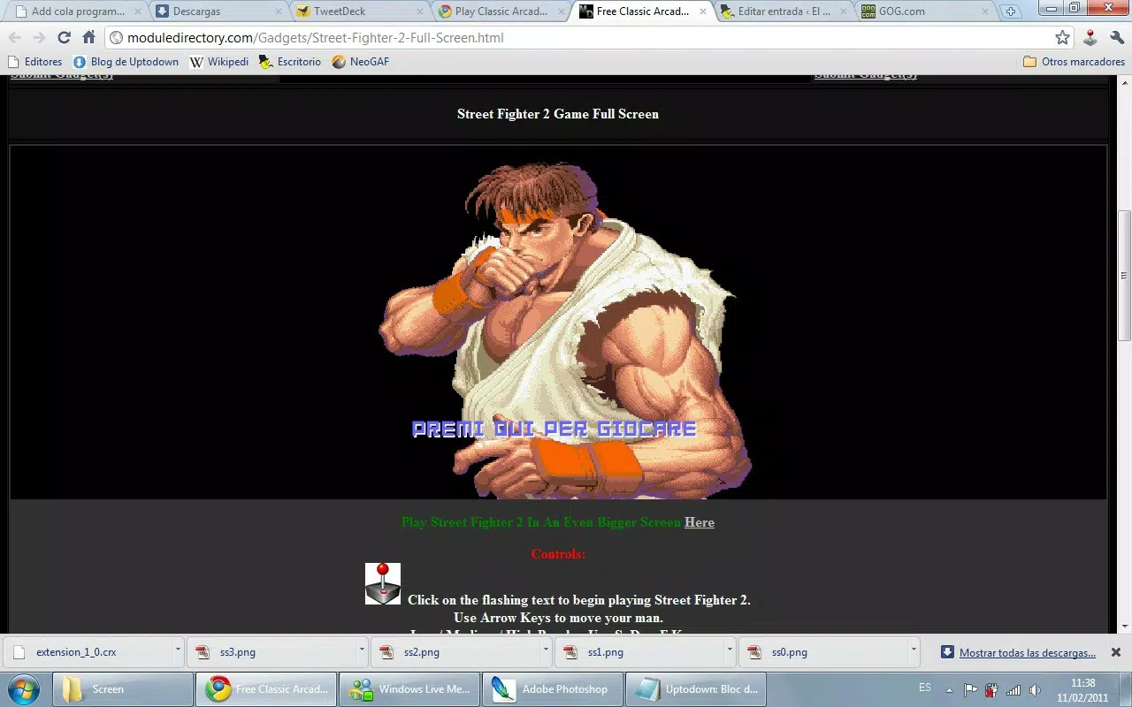
Task: Click the joystick image beside Controls text
Action: click(383, 583)
